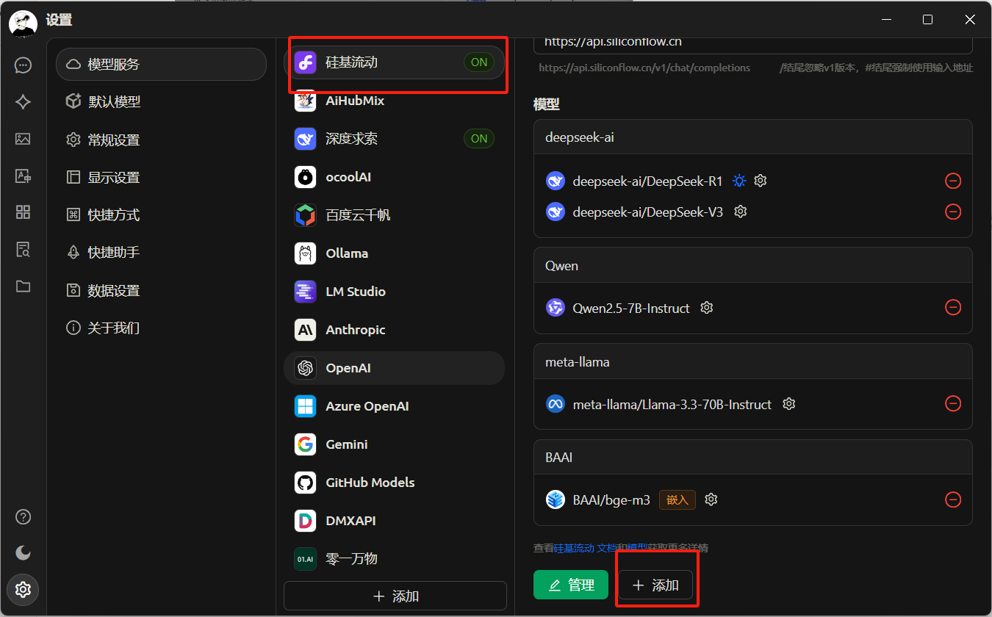Screen dimensions: 992x617
Task: Add a new provider at list bottom
Action: (395, 596)
